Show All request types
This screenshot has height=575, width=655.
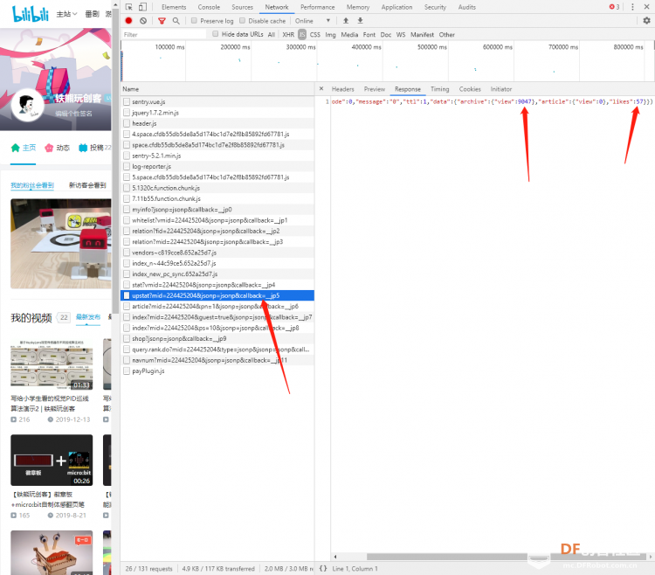271,34
